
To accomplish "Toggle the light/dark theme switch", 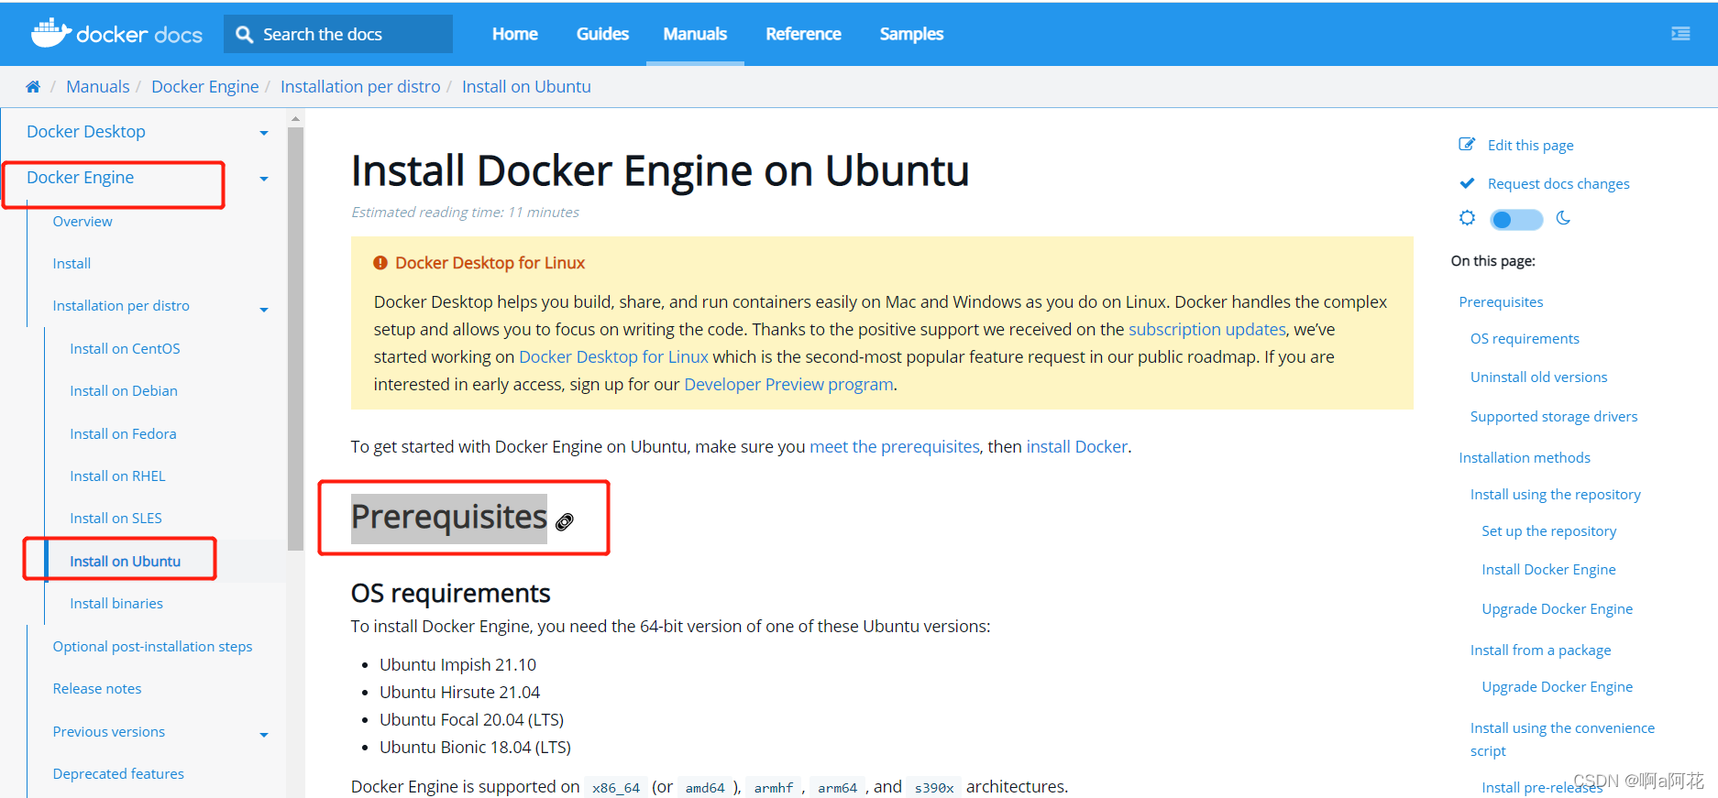I will pos(1516,219).
